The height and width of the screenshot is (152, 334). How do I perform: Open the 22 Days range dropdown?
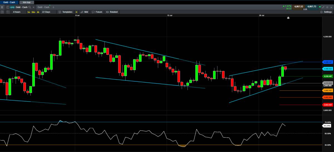pyautogui.click(x=48, y=12)
